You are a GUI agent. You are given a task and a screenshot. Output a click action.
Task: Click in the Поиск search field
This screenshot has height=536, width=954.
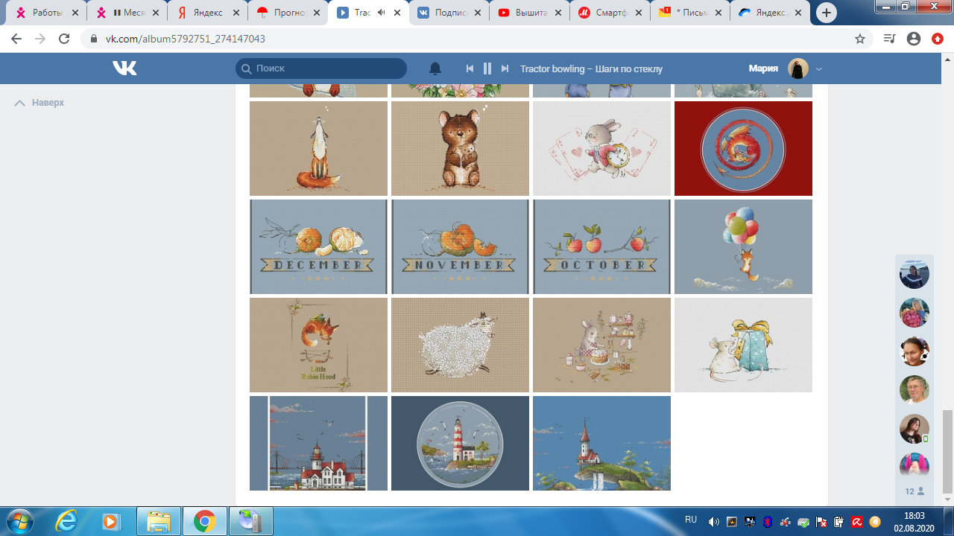[x=328, y=68]
